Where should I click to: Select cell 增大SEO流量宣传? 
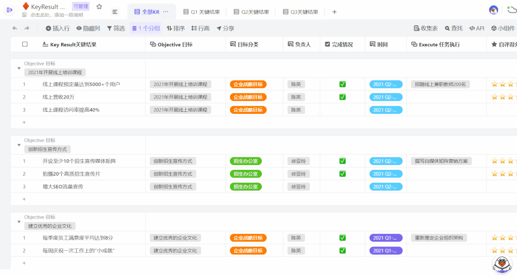63,187
